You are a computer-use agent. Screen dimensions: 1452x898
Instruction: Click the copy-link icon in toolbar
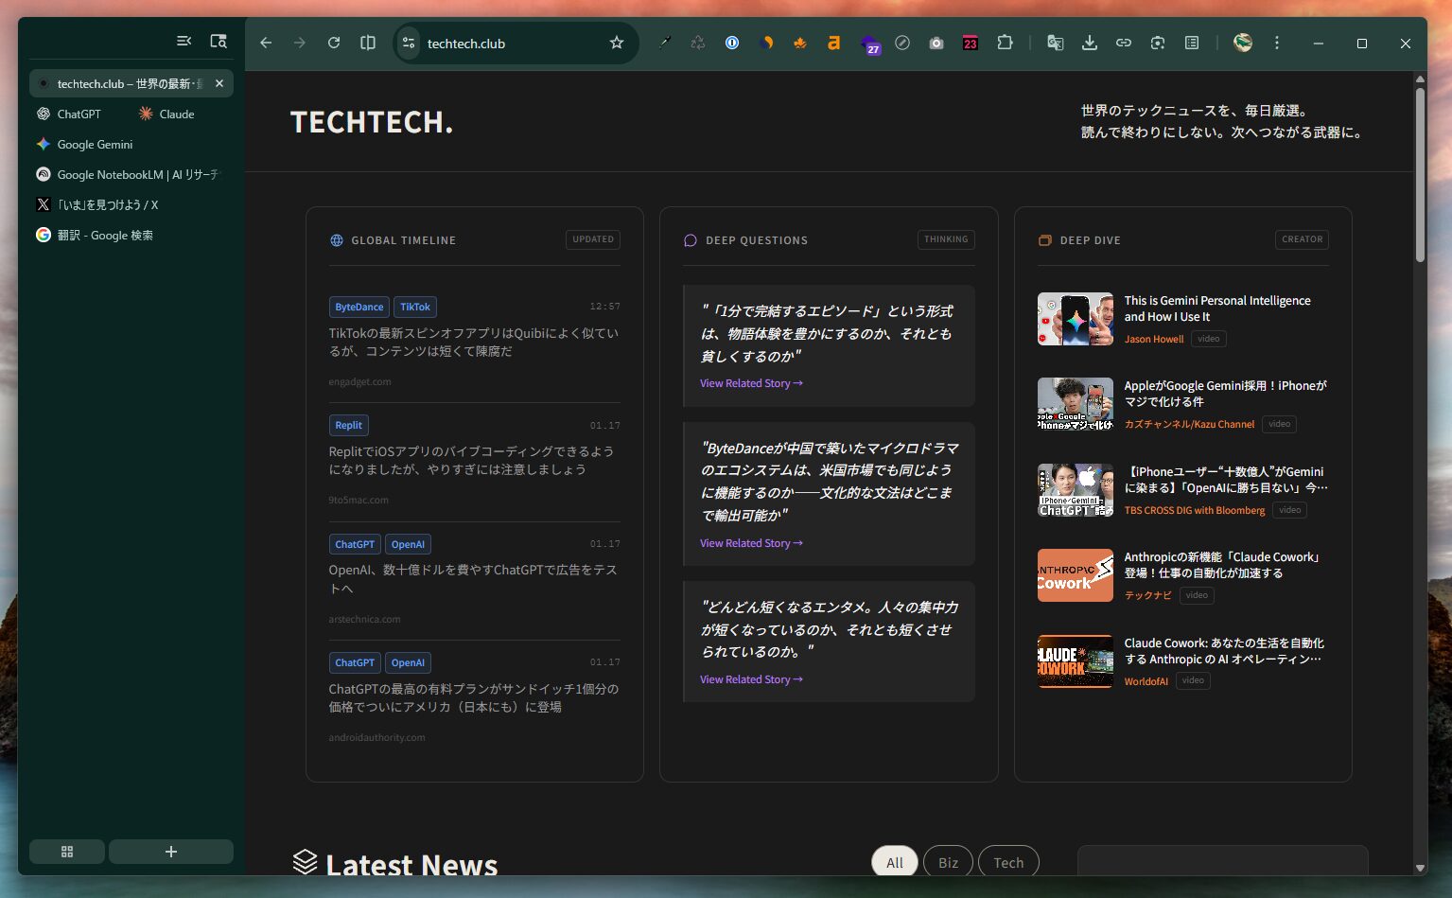1123,43
